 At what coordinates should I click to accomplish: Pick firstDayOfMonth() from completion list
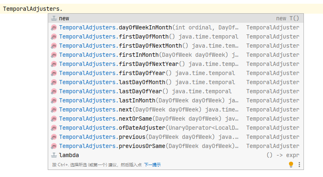tap(176, 36)
